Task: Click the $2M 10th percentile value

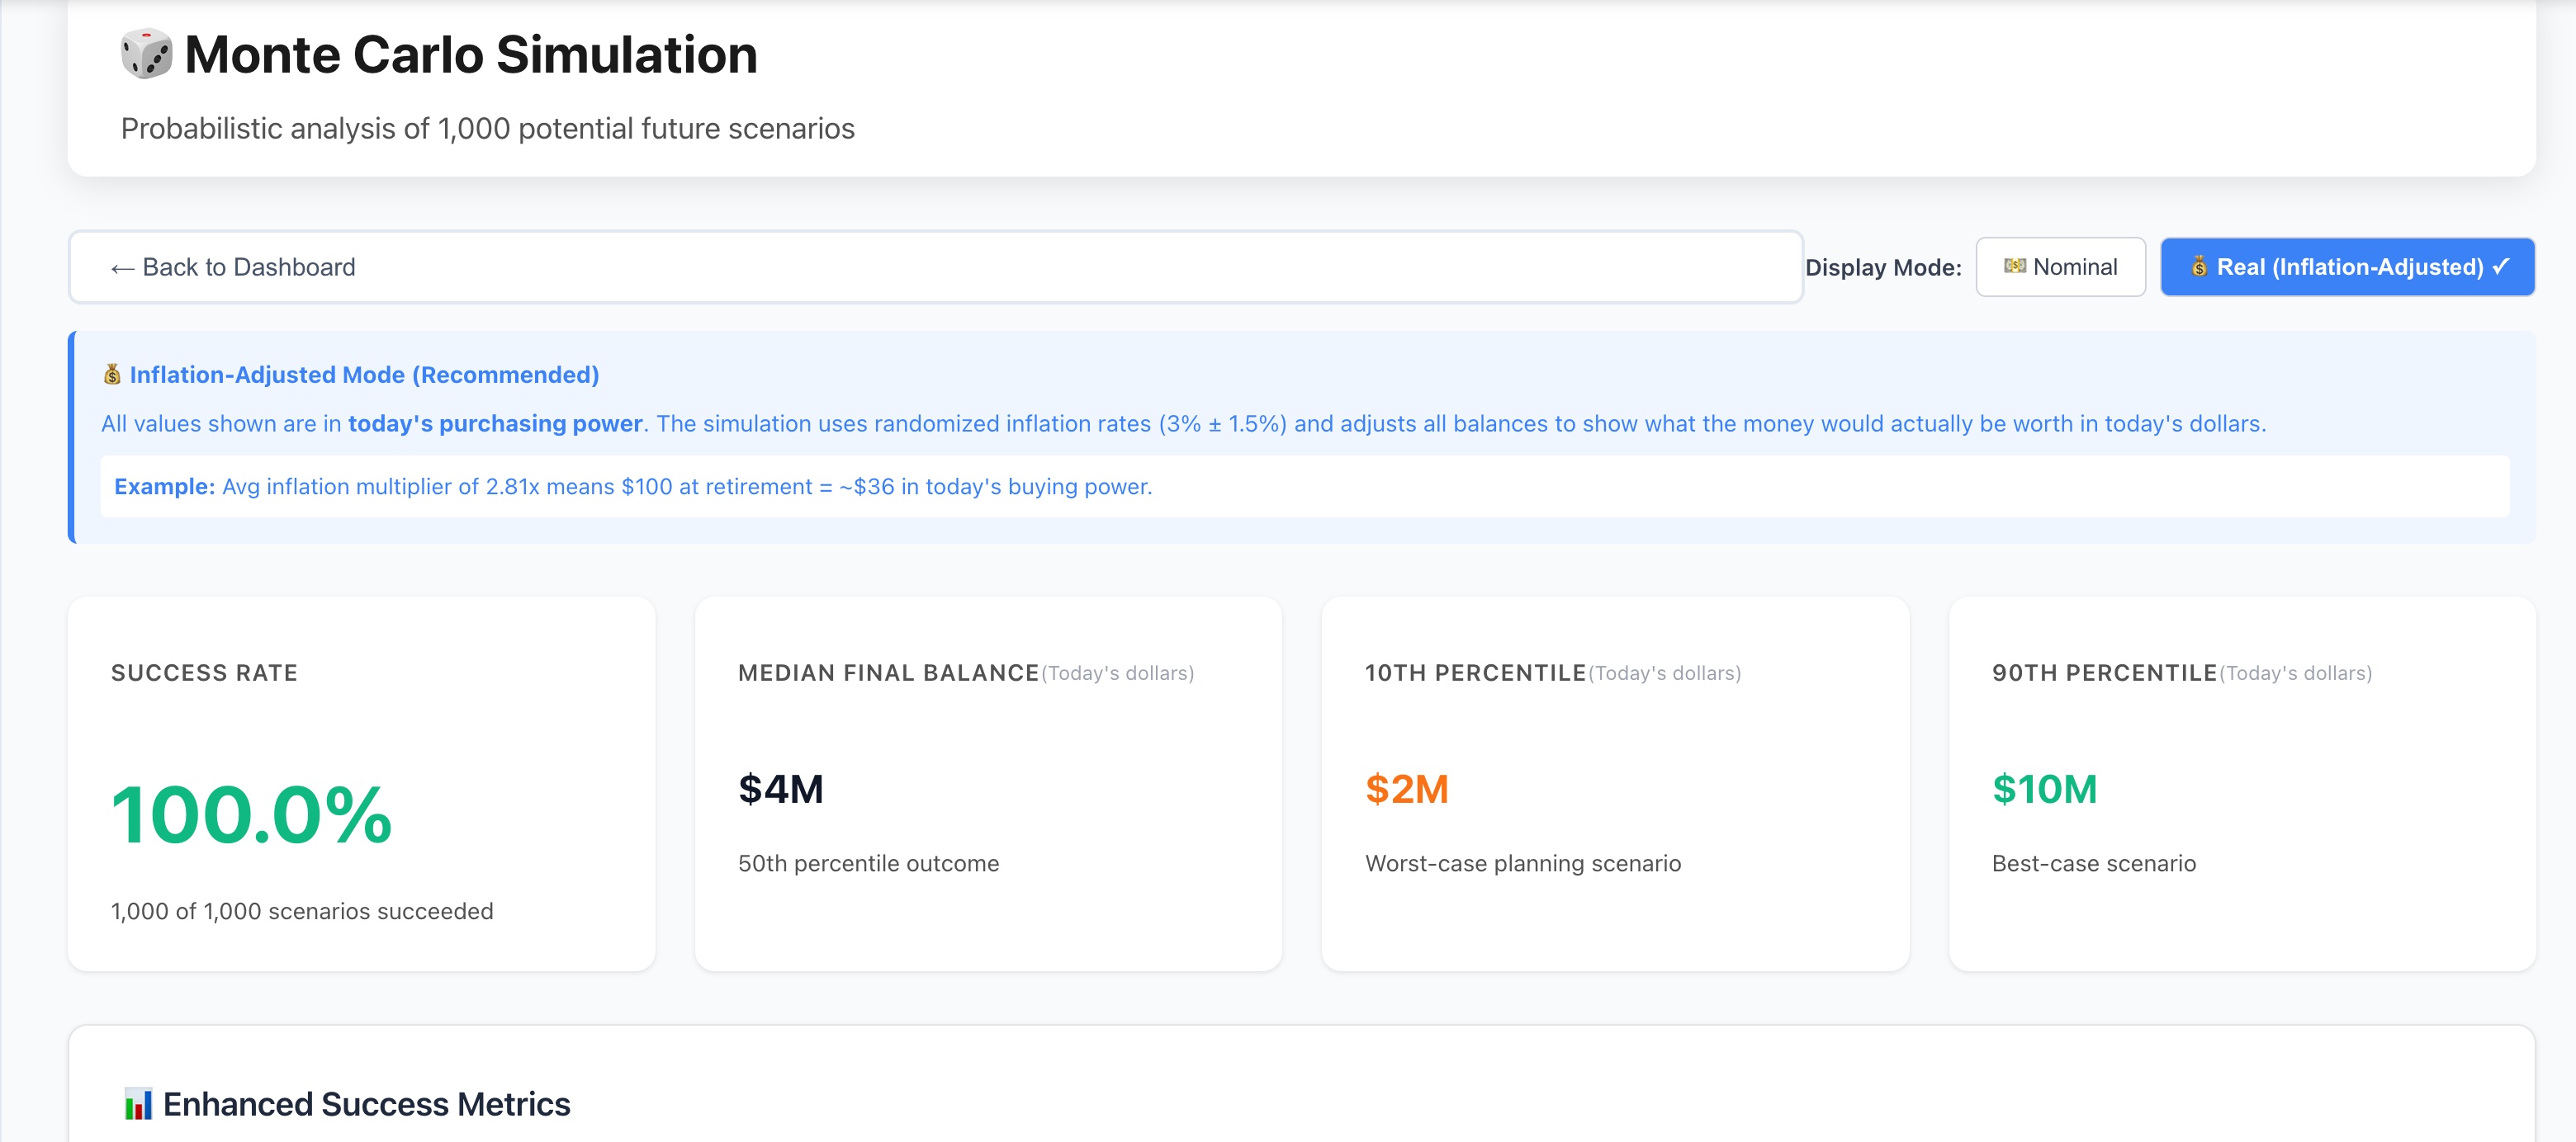Action: pyautogui.click(x=1407, y=790)
